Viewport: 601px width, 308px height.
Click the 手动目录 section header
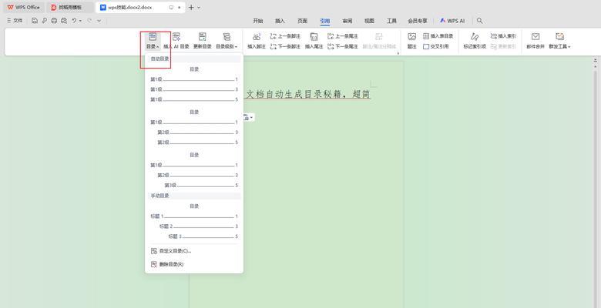[x=194, y=196]
